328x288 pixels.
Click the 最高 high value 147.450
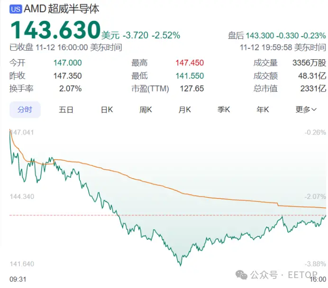[190, 63]
